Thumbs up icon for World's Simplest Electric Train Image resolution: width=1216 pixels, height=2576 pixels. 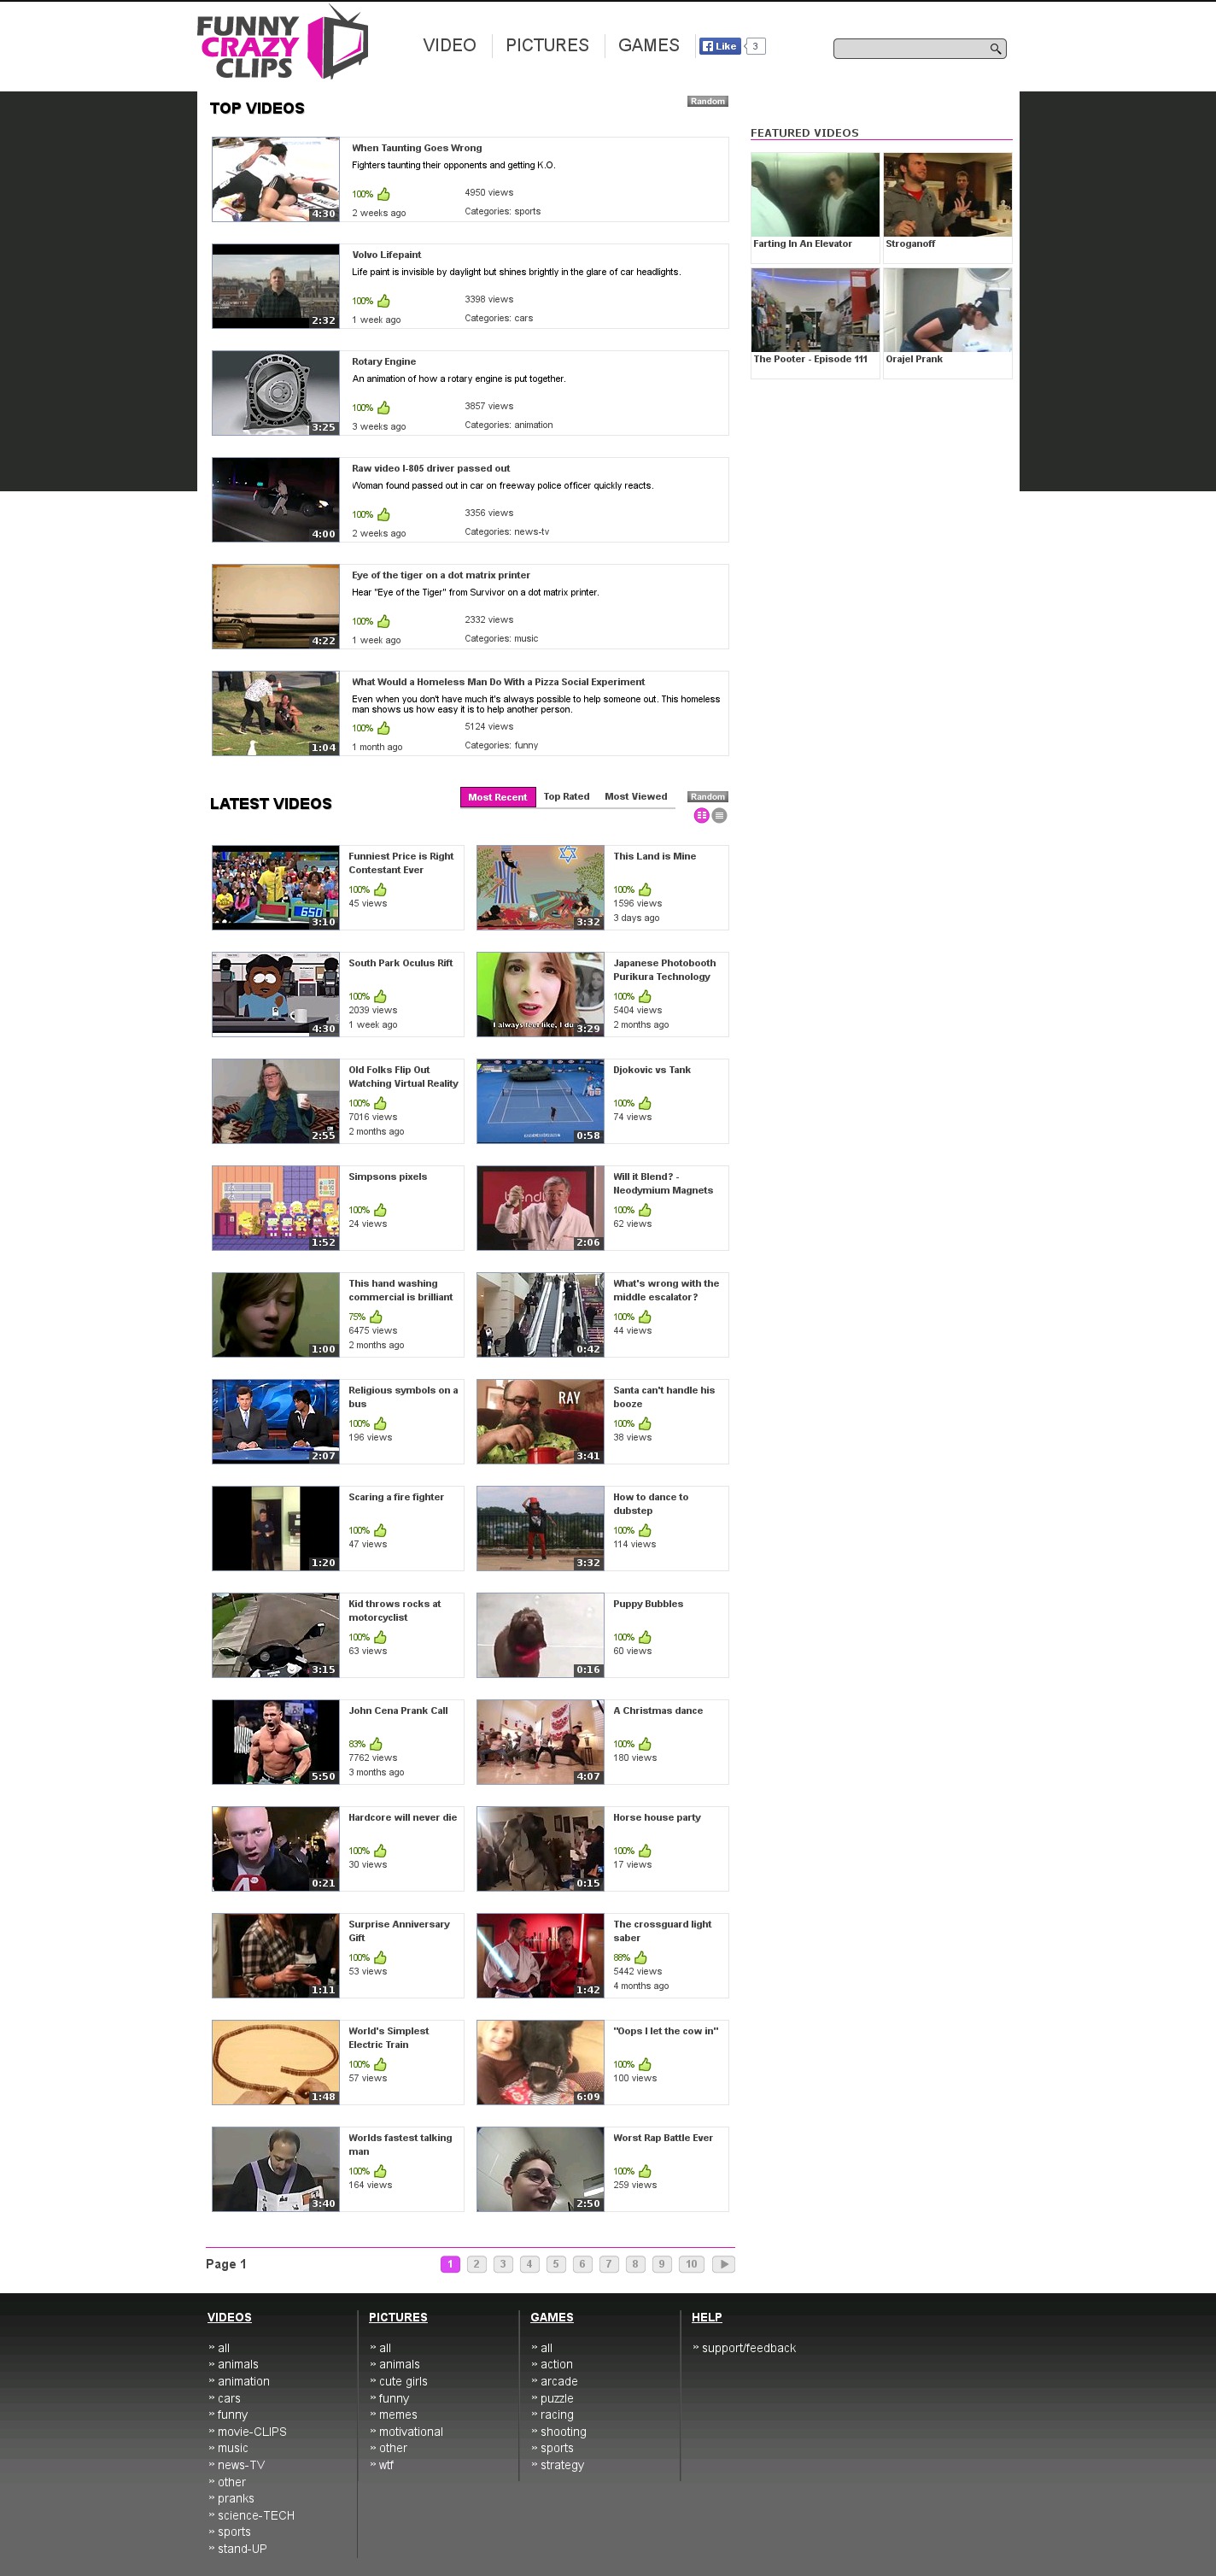tap(381, 2064)
